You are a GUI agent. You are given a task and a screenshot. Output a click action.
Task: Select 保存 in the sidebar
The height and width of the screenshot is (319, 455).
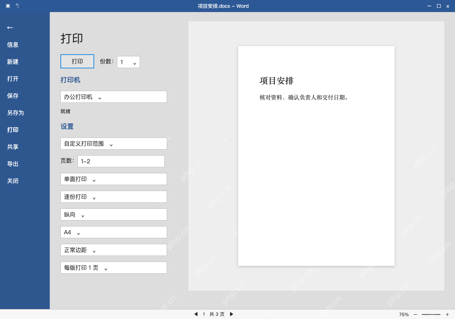point(13,96)
